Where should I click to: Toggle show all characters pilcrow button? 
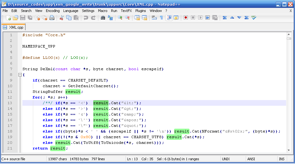pyautogui.click(x=161, y=18)
